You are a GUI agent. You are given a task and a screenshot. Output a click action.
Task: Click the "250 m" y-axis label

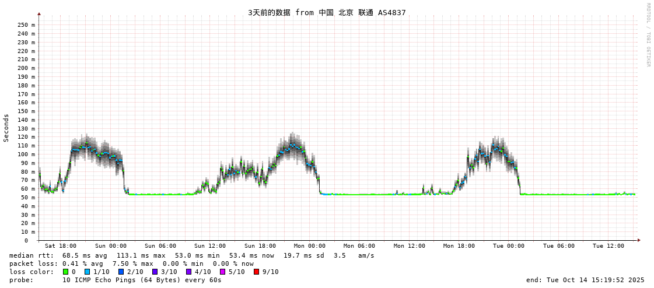tap(26, 25)
